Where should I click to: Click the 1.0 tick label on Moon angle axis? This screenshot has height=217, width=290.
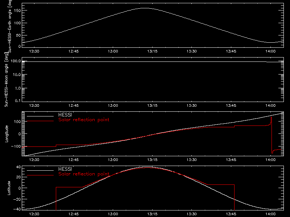tap(18, 88)
